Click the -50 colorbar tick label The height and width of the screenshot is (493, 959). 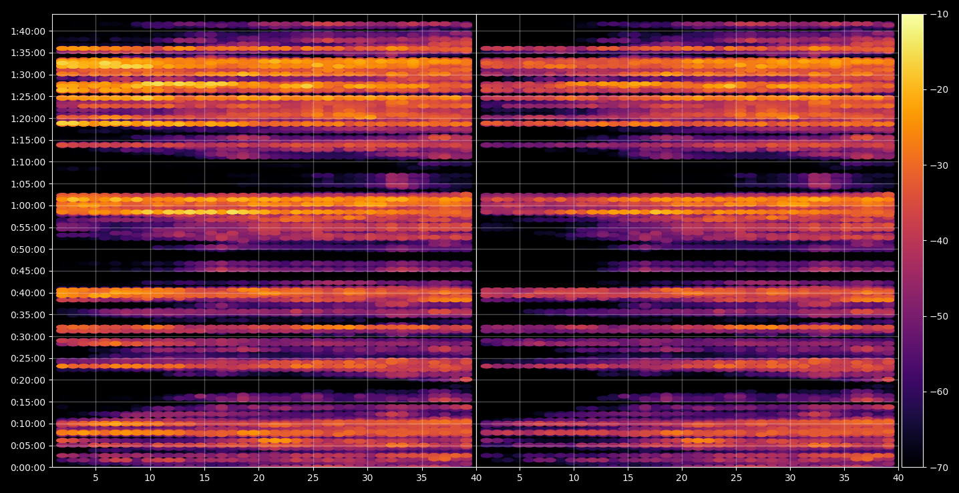[x=938, y=316]
